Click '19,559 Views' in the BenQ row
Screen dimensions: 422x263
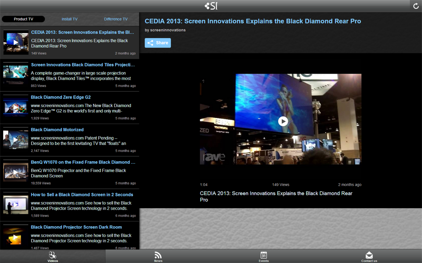41,183
